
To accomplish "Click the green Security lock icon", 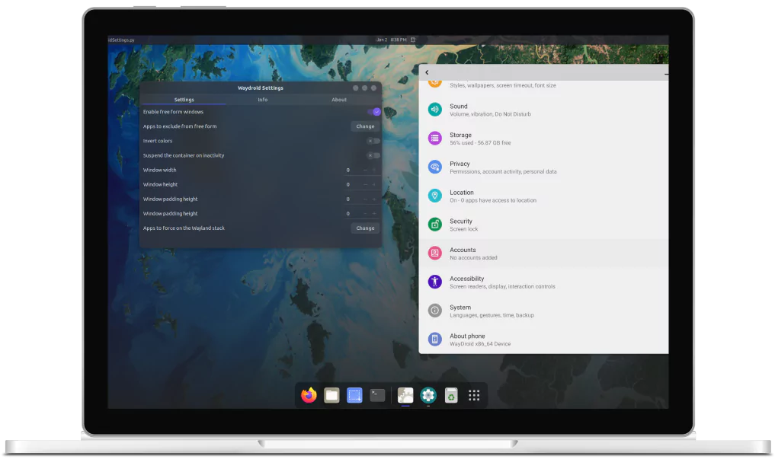I will click(x=434, y=225).
